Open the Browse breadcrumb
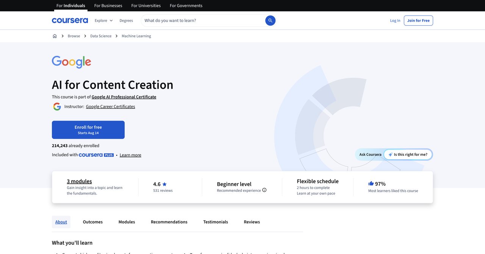The width and height of the screenshot is (485, 254). pyautogui.click(x=74, y=36)
